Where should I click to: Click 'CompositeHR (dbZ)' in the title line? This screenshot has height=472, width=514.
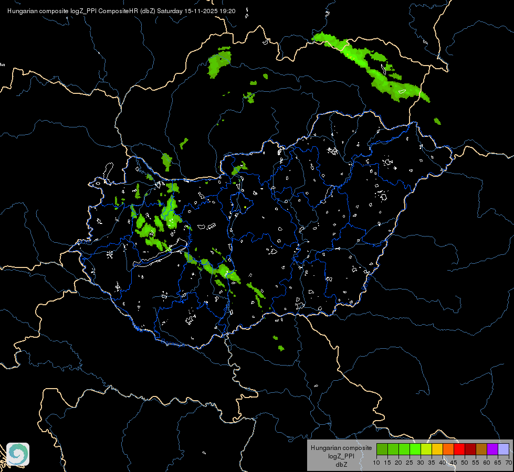(x=127, y=11)
